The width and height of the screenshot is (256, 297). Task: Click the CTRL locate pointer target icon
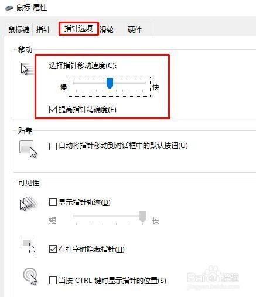click(x=30, y=276)
